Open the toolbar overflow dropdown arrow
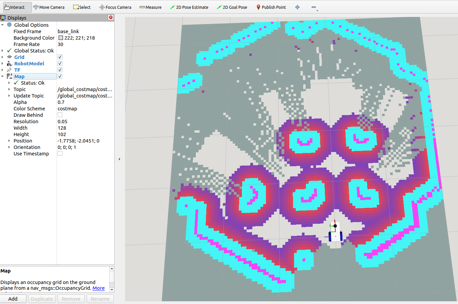458x304 pixels. 317,10
